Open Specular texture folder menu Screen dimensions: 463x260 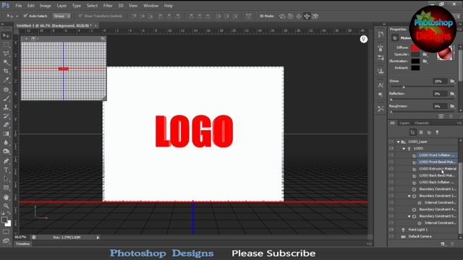click(x=425, y=54)
